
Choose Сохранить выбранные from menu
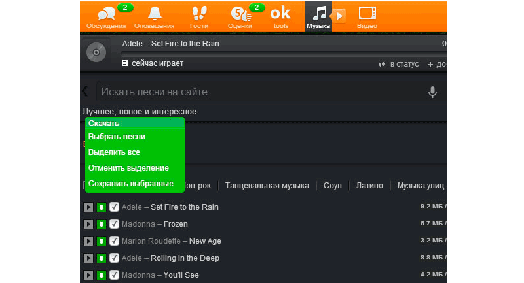coord(130,184)
